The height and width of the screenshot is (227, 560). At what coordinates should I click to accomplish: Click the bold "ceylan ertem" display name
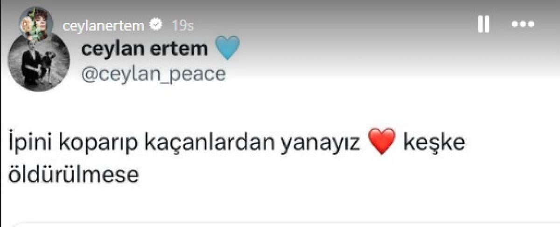click(x=145, y=48)
